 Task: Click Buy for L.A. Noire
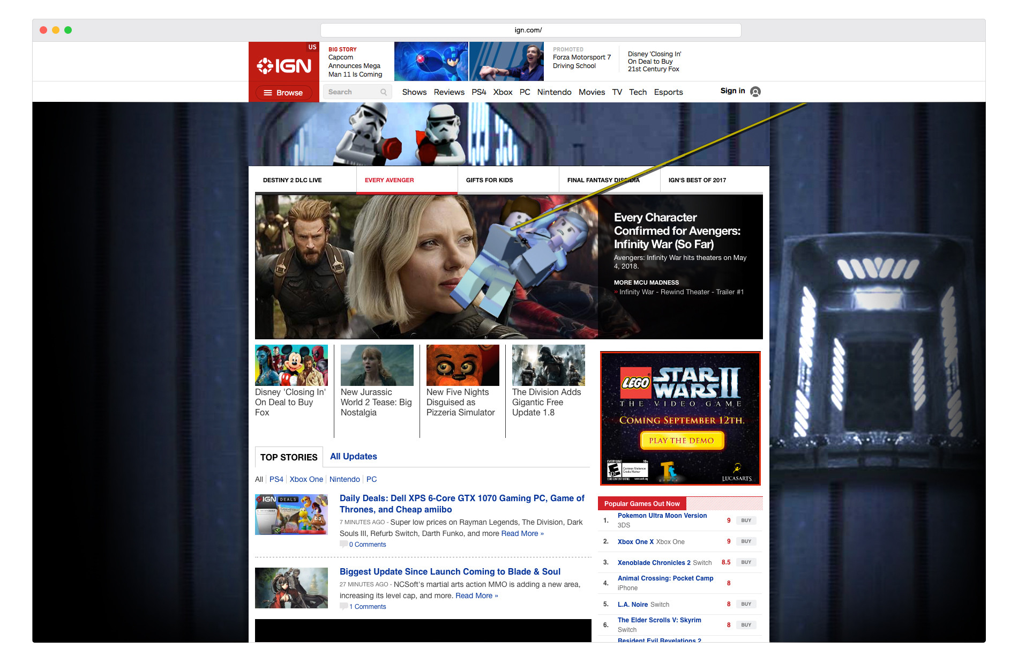pos(746,604)
